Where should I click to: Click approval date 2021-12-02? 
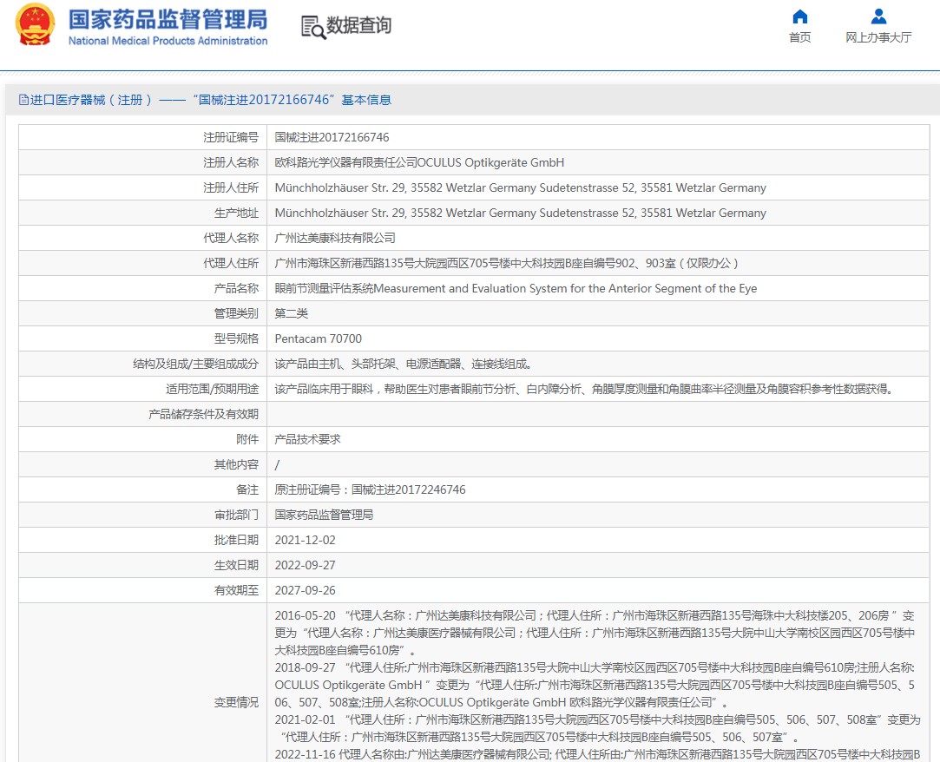click(x=306, y=540)
